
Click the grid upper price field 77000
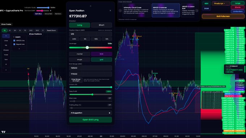click(x=90, y=74)
